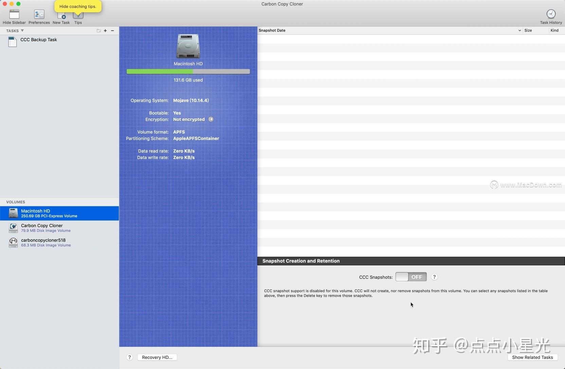This screenshot has width=565, height=369.
Task: Click Show Related Tasks
Action: (533, 357)
